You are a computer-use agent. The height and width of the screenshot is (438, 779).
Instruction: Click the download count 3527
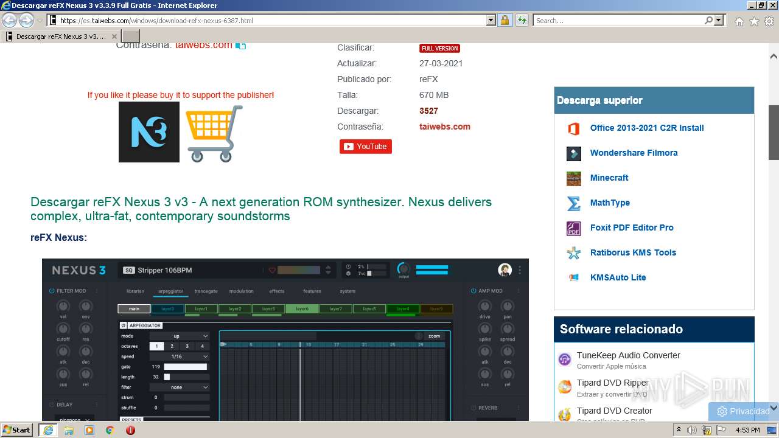point(428,111)
